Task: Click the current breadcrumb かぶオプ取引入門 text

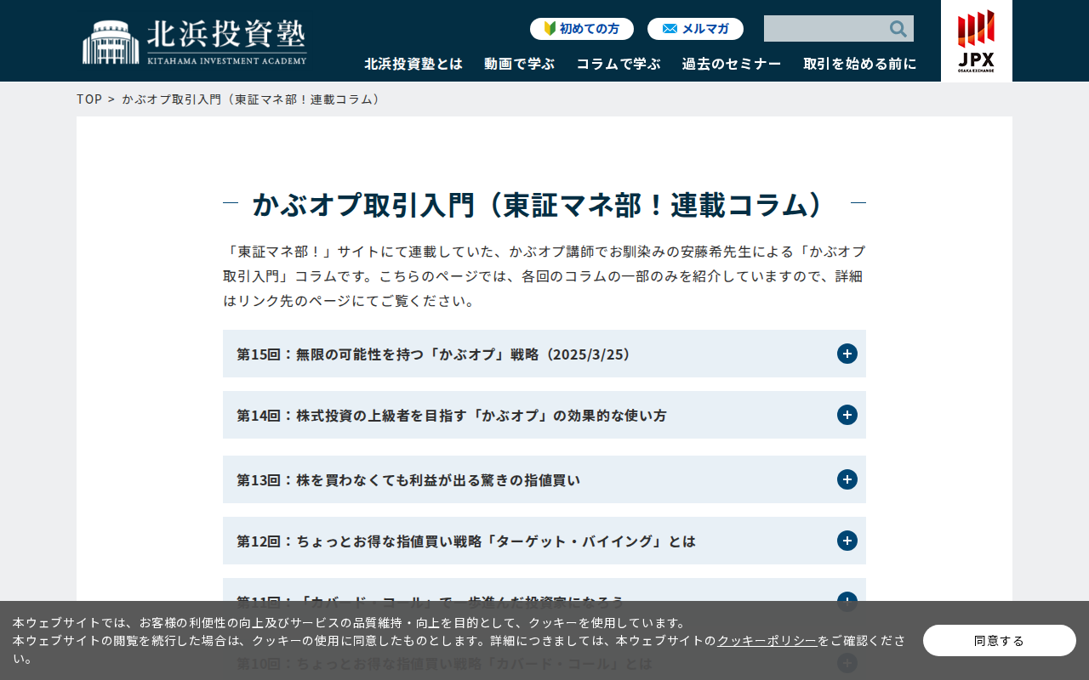Action: [254, 99]
